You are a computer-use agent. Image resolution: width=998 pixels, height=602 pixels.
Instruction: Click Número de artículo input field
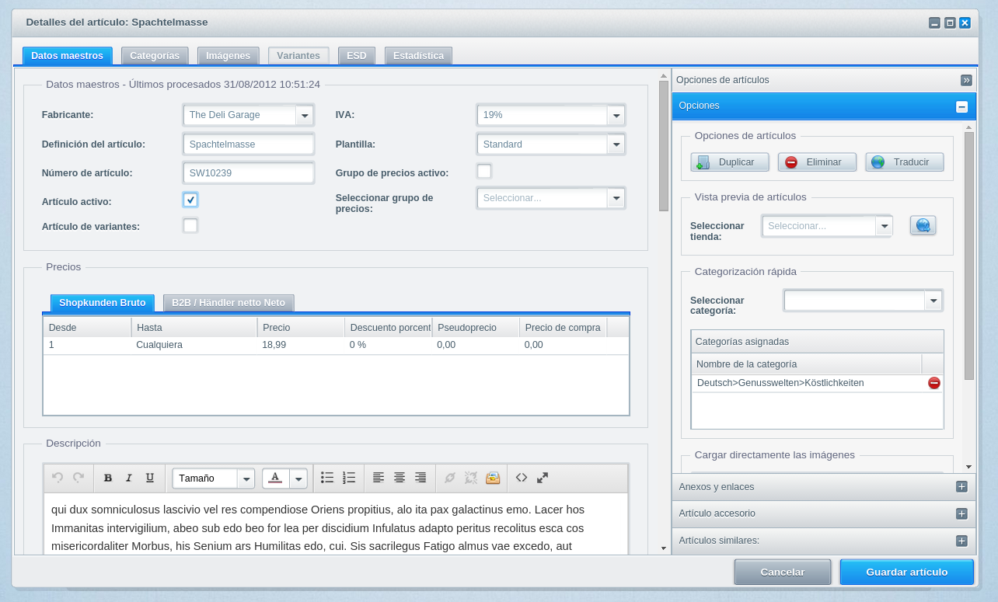tap(249, 173)
